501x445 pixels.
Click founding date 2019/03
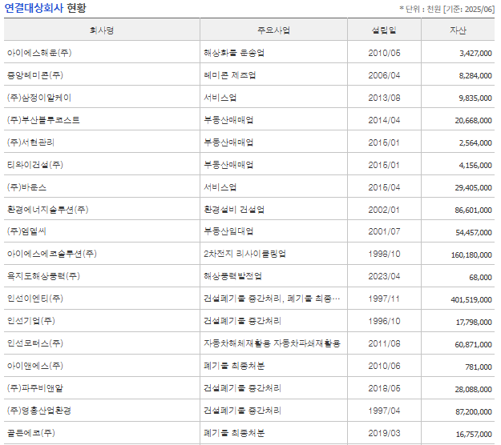point(384,433)
